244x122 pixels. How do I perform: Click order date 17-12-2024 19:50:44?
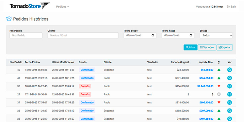point(36,94)
